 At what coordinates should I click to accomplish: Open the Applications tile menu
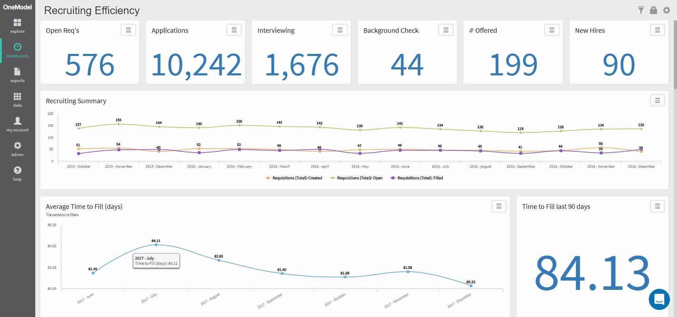coord(234,30)
